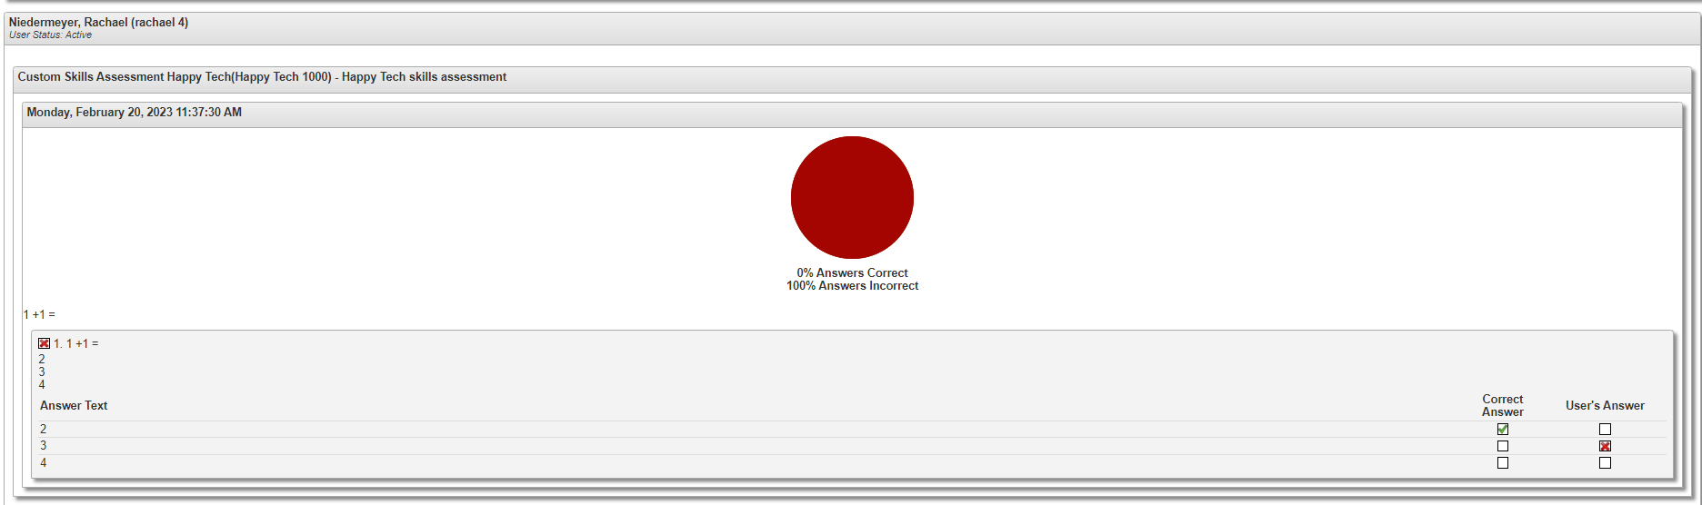
Task: Click the red pie chart
Action: (x=852, y=197)
